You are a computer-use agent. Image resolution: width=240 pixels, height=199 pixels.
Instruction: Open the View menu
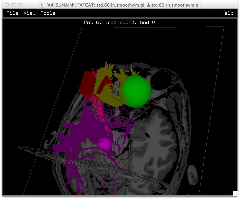tap(29, 13)
